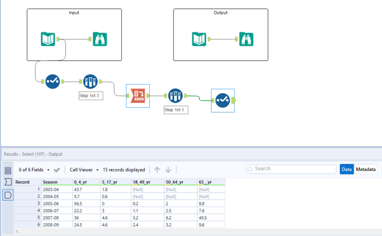Click the left arrow of horizontal scrollbar
This screenshot has width=382, height=236.
17,231
